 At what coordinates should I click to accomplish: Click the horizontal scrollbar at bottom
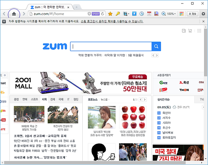[x=95, y=163]
